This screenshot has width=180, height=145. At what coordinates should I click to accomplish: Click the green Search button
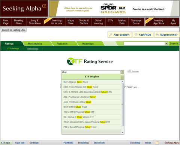[x=174, y=44]
